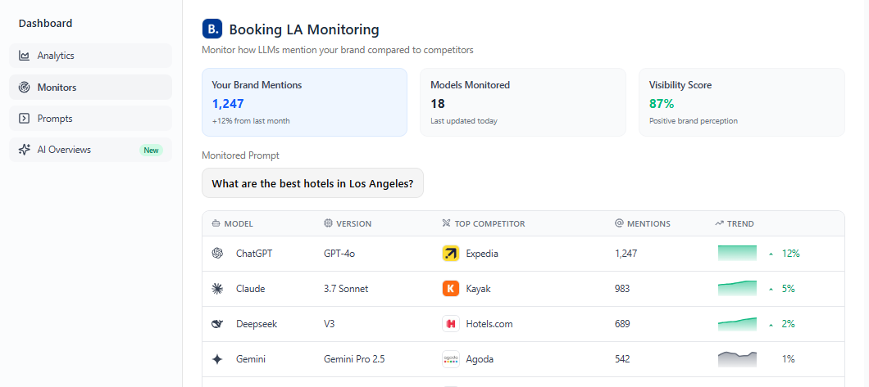
Task: Click the Last updated today text
Action: click(464, 120)
